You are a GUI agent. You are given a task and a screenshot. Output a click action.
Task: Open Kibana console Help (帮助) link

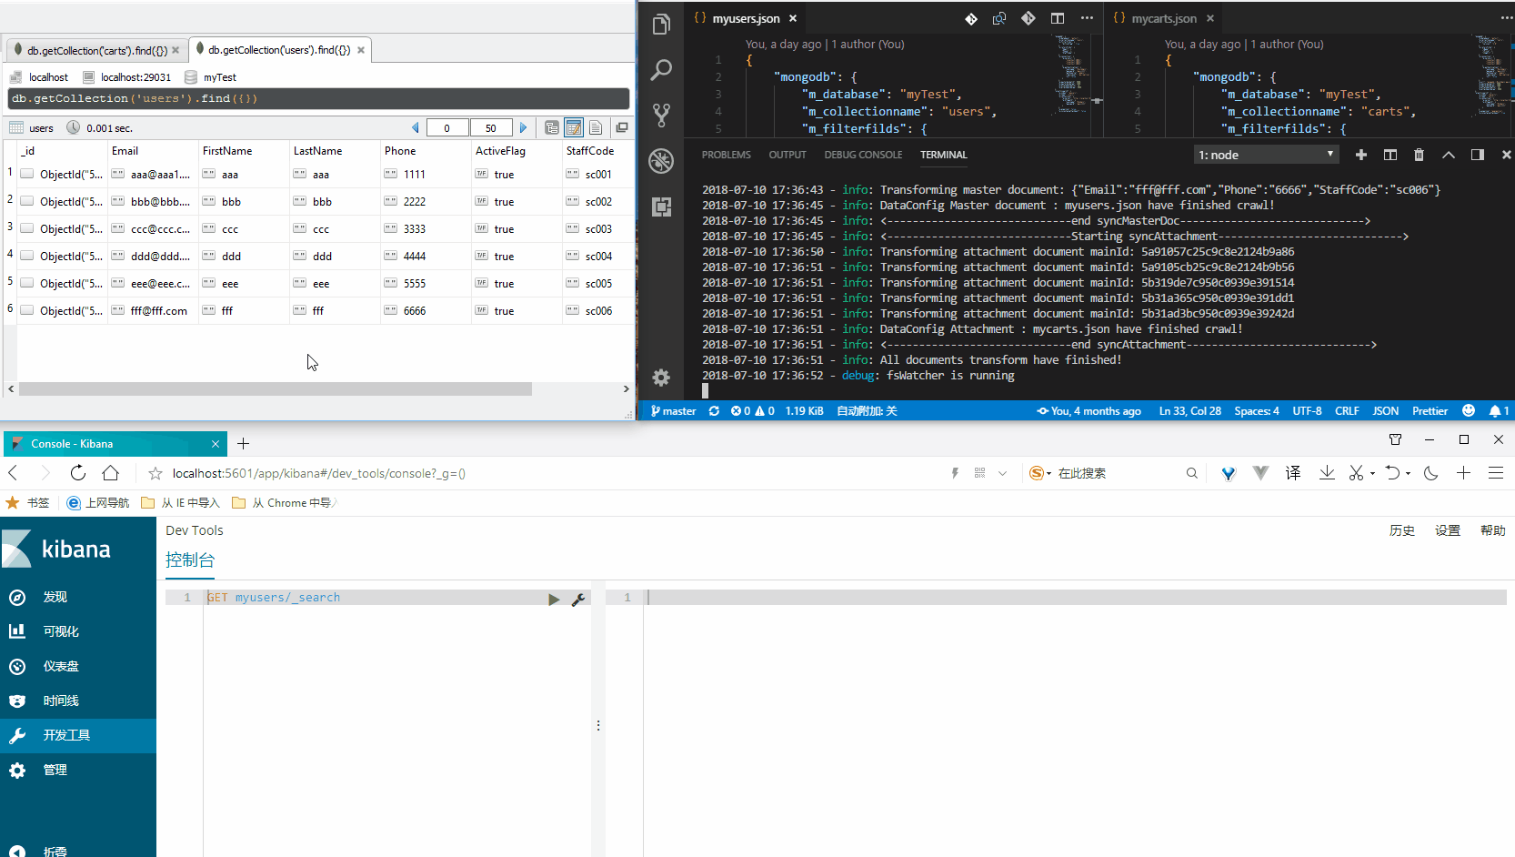point(1492,530)
